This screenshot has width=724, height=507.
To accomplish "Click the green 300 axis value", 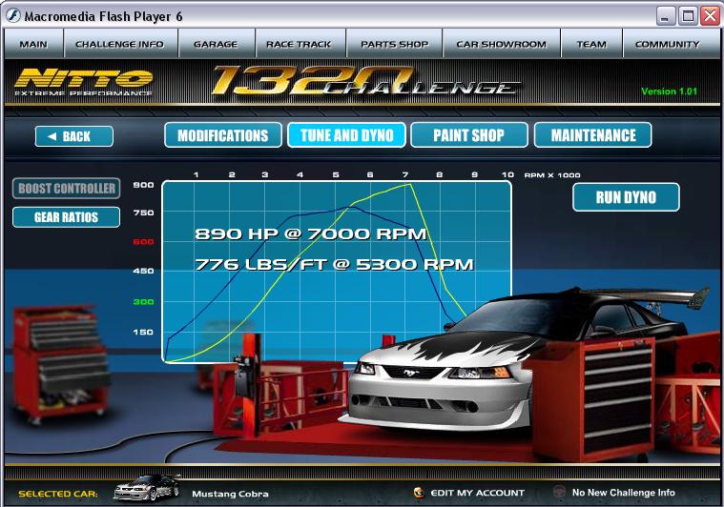I will click(x=143, y=302).
